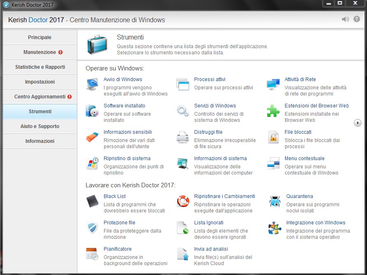Click 'Sblocca i file bloccati dai processi' text
Screen dimensions: 367x275
312,143
